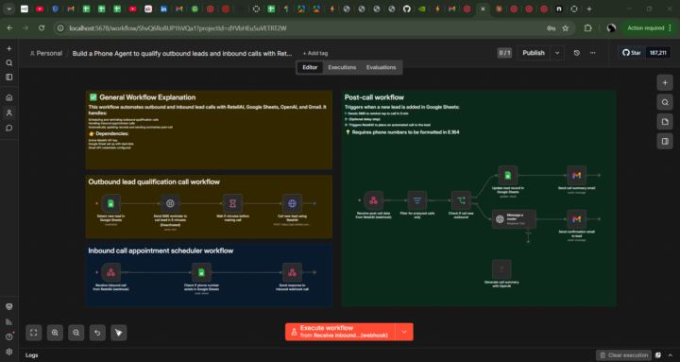Image resolution: width=680 pixels, height=362 pixels.
Task: Open the Personal person icon in sidebar
Action: tap(9, 112)
